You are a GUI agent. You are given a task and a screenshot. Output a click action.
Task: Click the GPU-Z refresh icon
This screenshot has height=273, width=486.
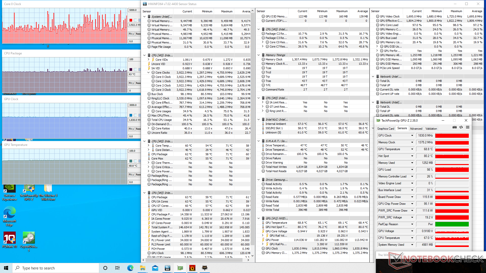point(461,127)
